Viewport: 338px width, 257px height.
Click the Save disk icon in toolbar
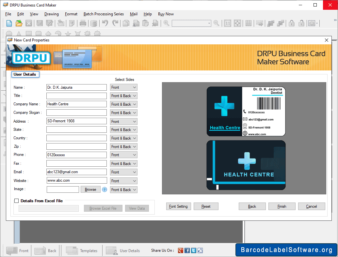point(40,23)
